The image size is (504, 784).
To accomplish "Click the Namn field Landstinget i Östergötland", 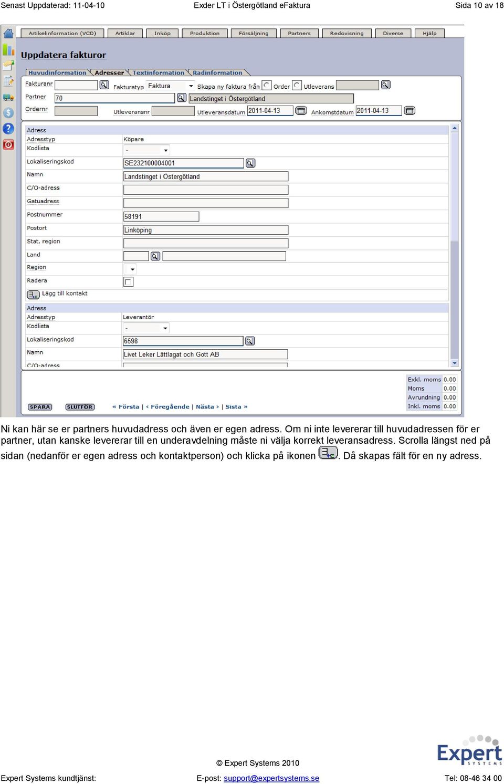I will 206,176.
